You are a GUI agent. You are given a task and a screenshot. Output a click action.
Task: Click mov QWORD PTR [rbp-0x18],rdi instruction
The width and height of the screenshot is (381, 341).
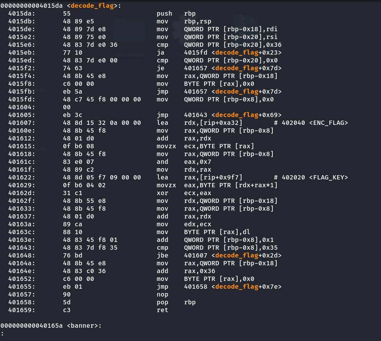(x=217, y=29)
